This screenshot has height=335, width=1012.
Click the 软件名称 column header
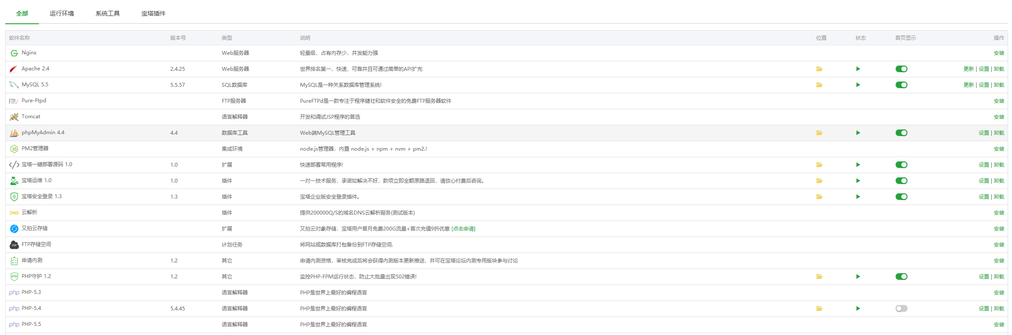pyautogui.click(x=19, y=38)
